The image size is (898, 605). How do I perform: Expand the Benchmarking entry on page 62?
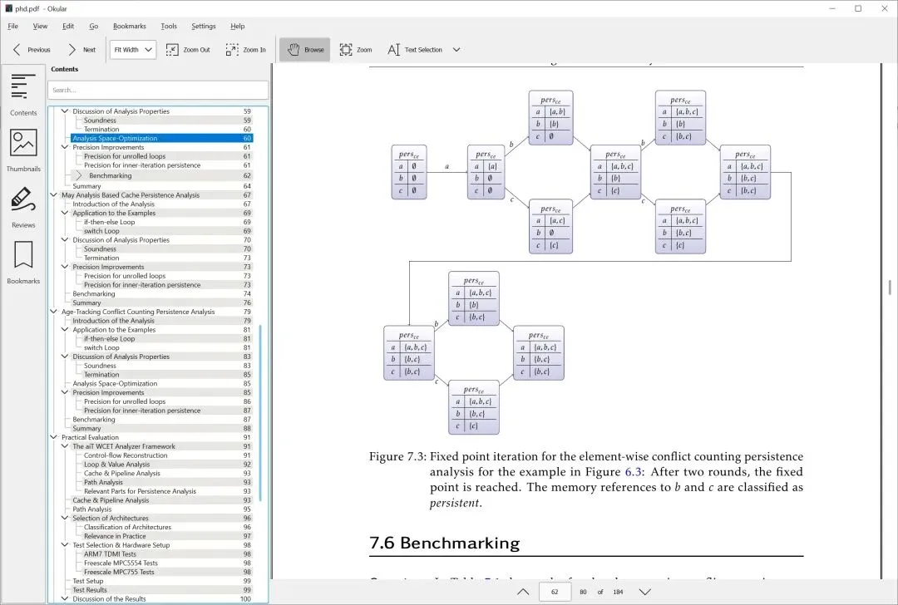(x=78, y=175)
